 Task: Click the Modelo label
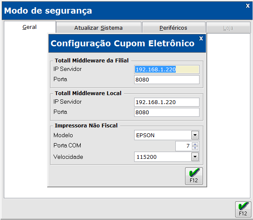pyautogui.click(x=63, y=135)
